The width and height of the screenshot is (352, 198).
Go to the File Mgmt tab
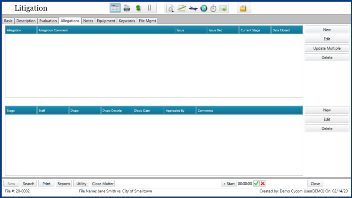pyautogui.click(x=147, y=21)
